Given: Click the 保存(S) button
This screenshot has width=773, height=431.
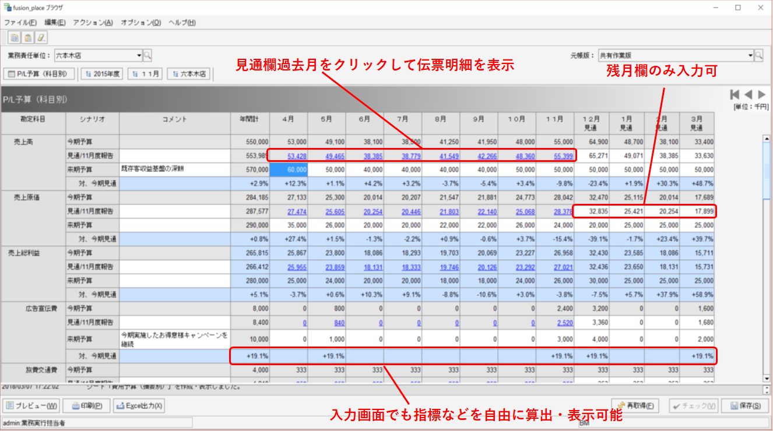Looking at the screenshot, I should tap(746, 406).
